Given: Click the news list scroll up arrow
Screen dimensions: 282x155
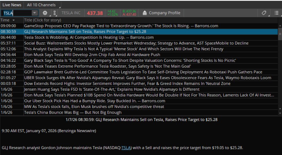Looking at the screenshot, I should (280, 26).
